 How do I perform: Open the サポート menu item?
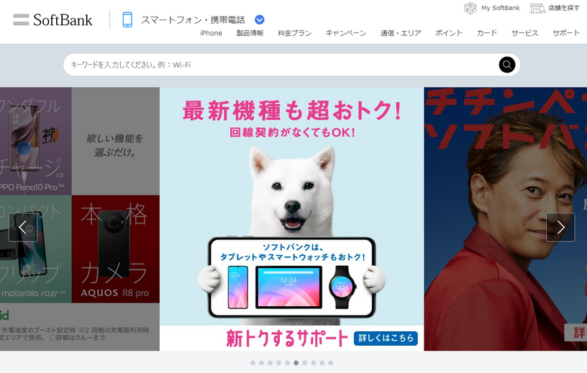coord(566,33)
